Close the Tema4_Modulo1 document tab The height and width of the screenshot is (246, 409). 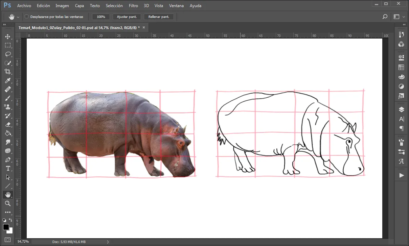[x=144, y=27]
